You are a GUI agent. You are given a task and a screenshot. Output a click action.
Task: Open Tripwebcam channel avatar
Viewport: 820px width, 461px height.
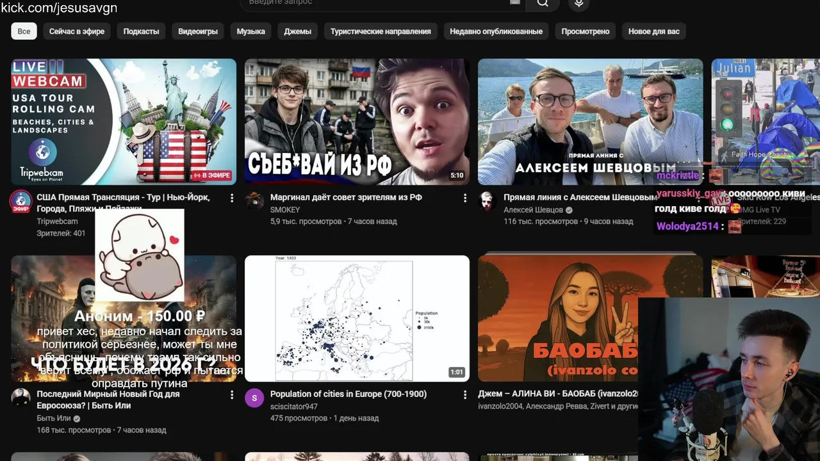tap(21, 202)
